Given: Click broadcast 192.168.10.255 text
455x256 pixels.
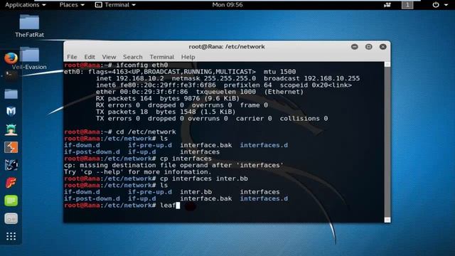Looking at the screenshot, I should pyautogui.click(x=311, y=78).
